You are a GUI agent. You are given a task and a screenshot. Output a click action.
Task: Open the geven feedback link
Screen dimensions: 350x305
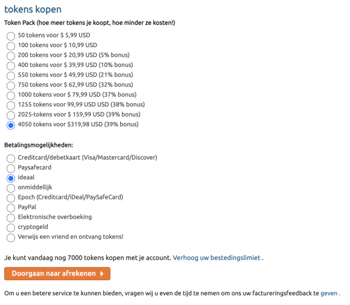tap(329, 293)
